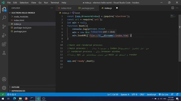Open the Explorer view in activity bar
The width and height of the screenshot is (181, 101).
tap(4, 9)
